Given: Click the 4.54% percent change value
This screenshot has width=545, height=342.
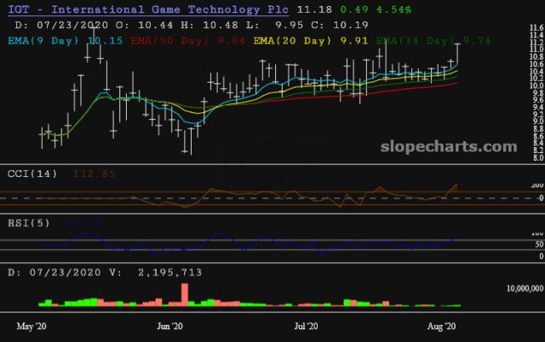Looking at the screenshot, I should pos(394,9).
